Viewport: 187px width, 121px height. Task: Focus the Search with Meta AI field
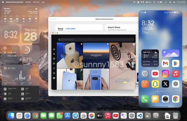96,40
